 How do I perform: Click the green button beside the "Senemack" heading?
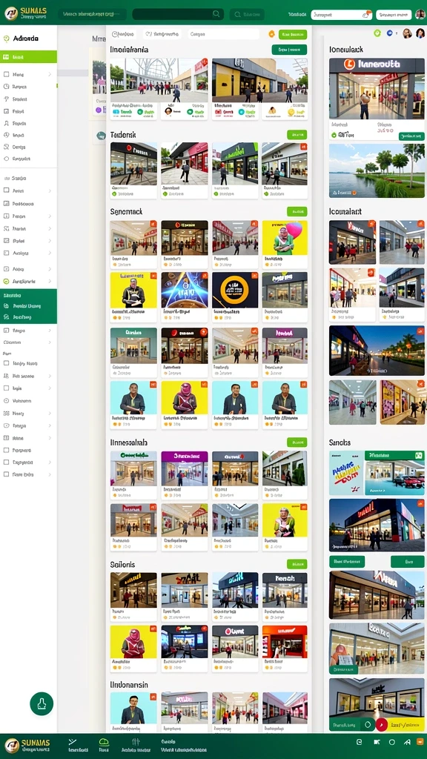pos(297,211)
